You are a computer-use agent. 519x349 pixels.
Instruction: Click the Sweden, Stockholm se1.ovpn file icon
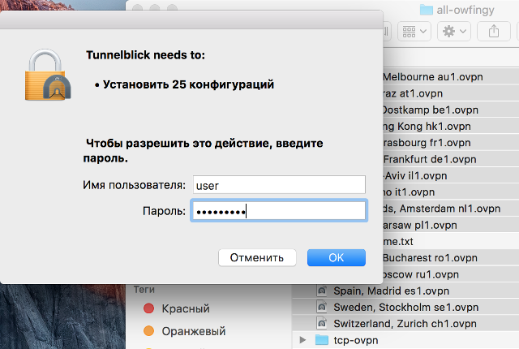(322, 308)
